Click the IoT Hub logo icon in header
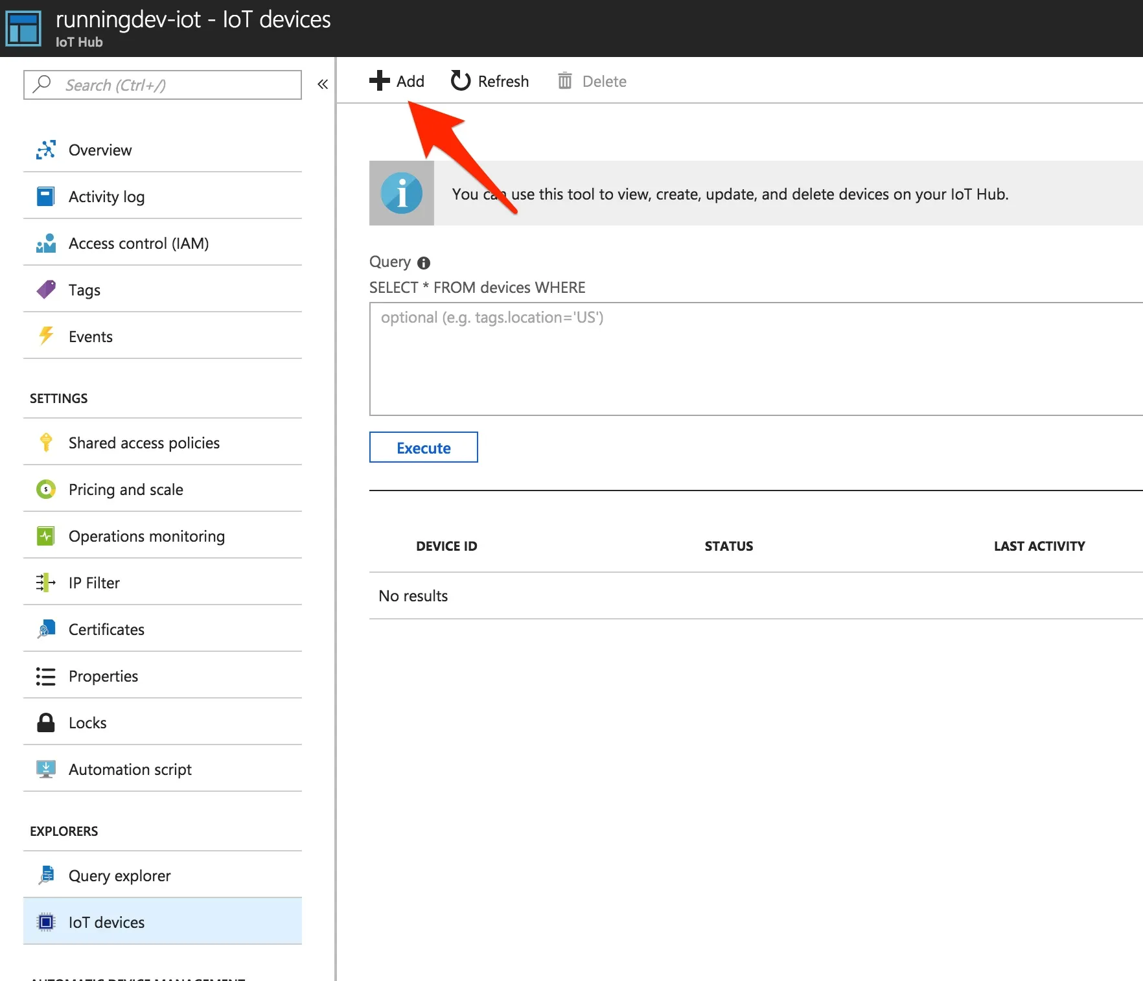This screenshot has height=981, width=1143. tap(23, 29)
